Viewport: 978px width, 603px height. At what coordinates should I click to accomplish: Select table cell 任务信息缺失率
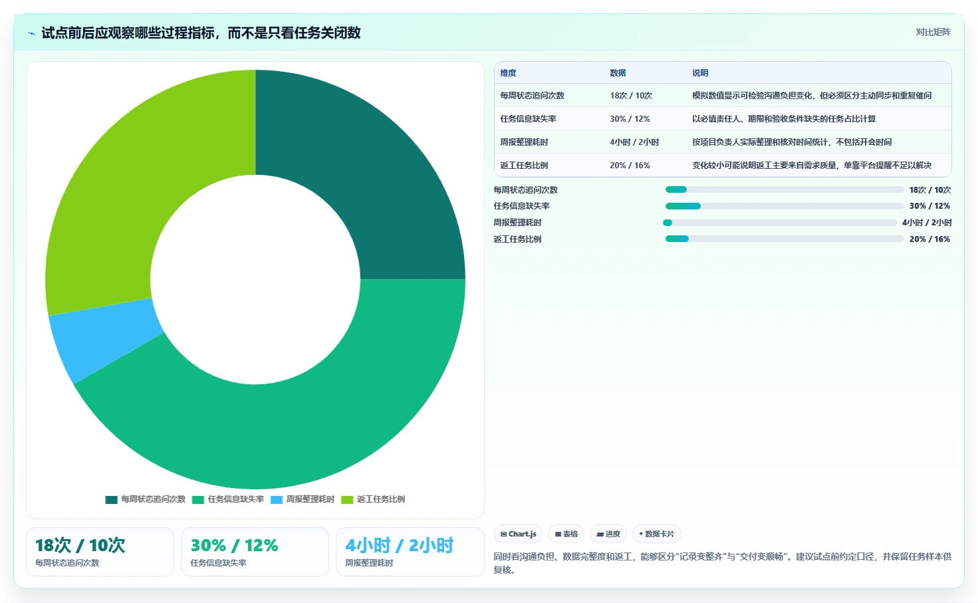(x=529, y=119)
